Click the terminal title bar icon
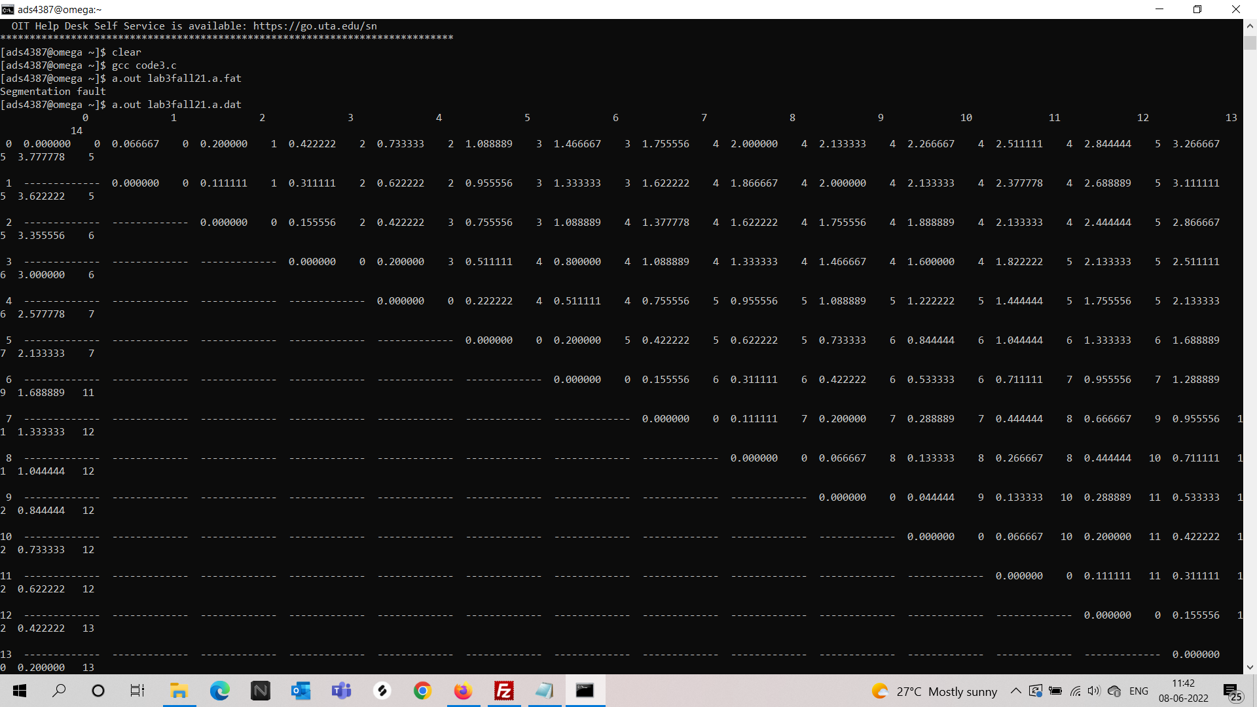1257x707 pixels. [8, 9]
